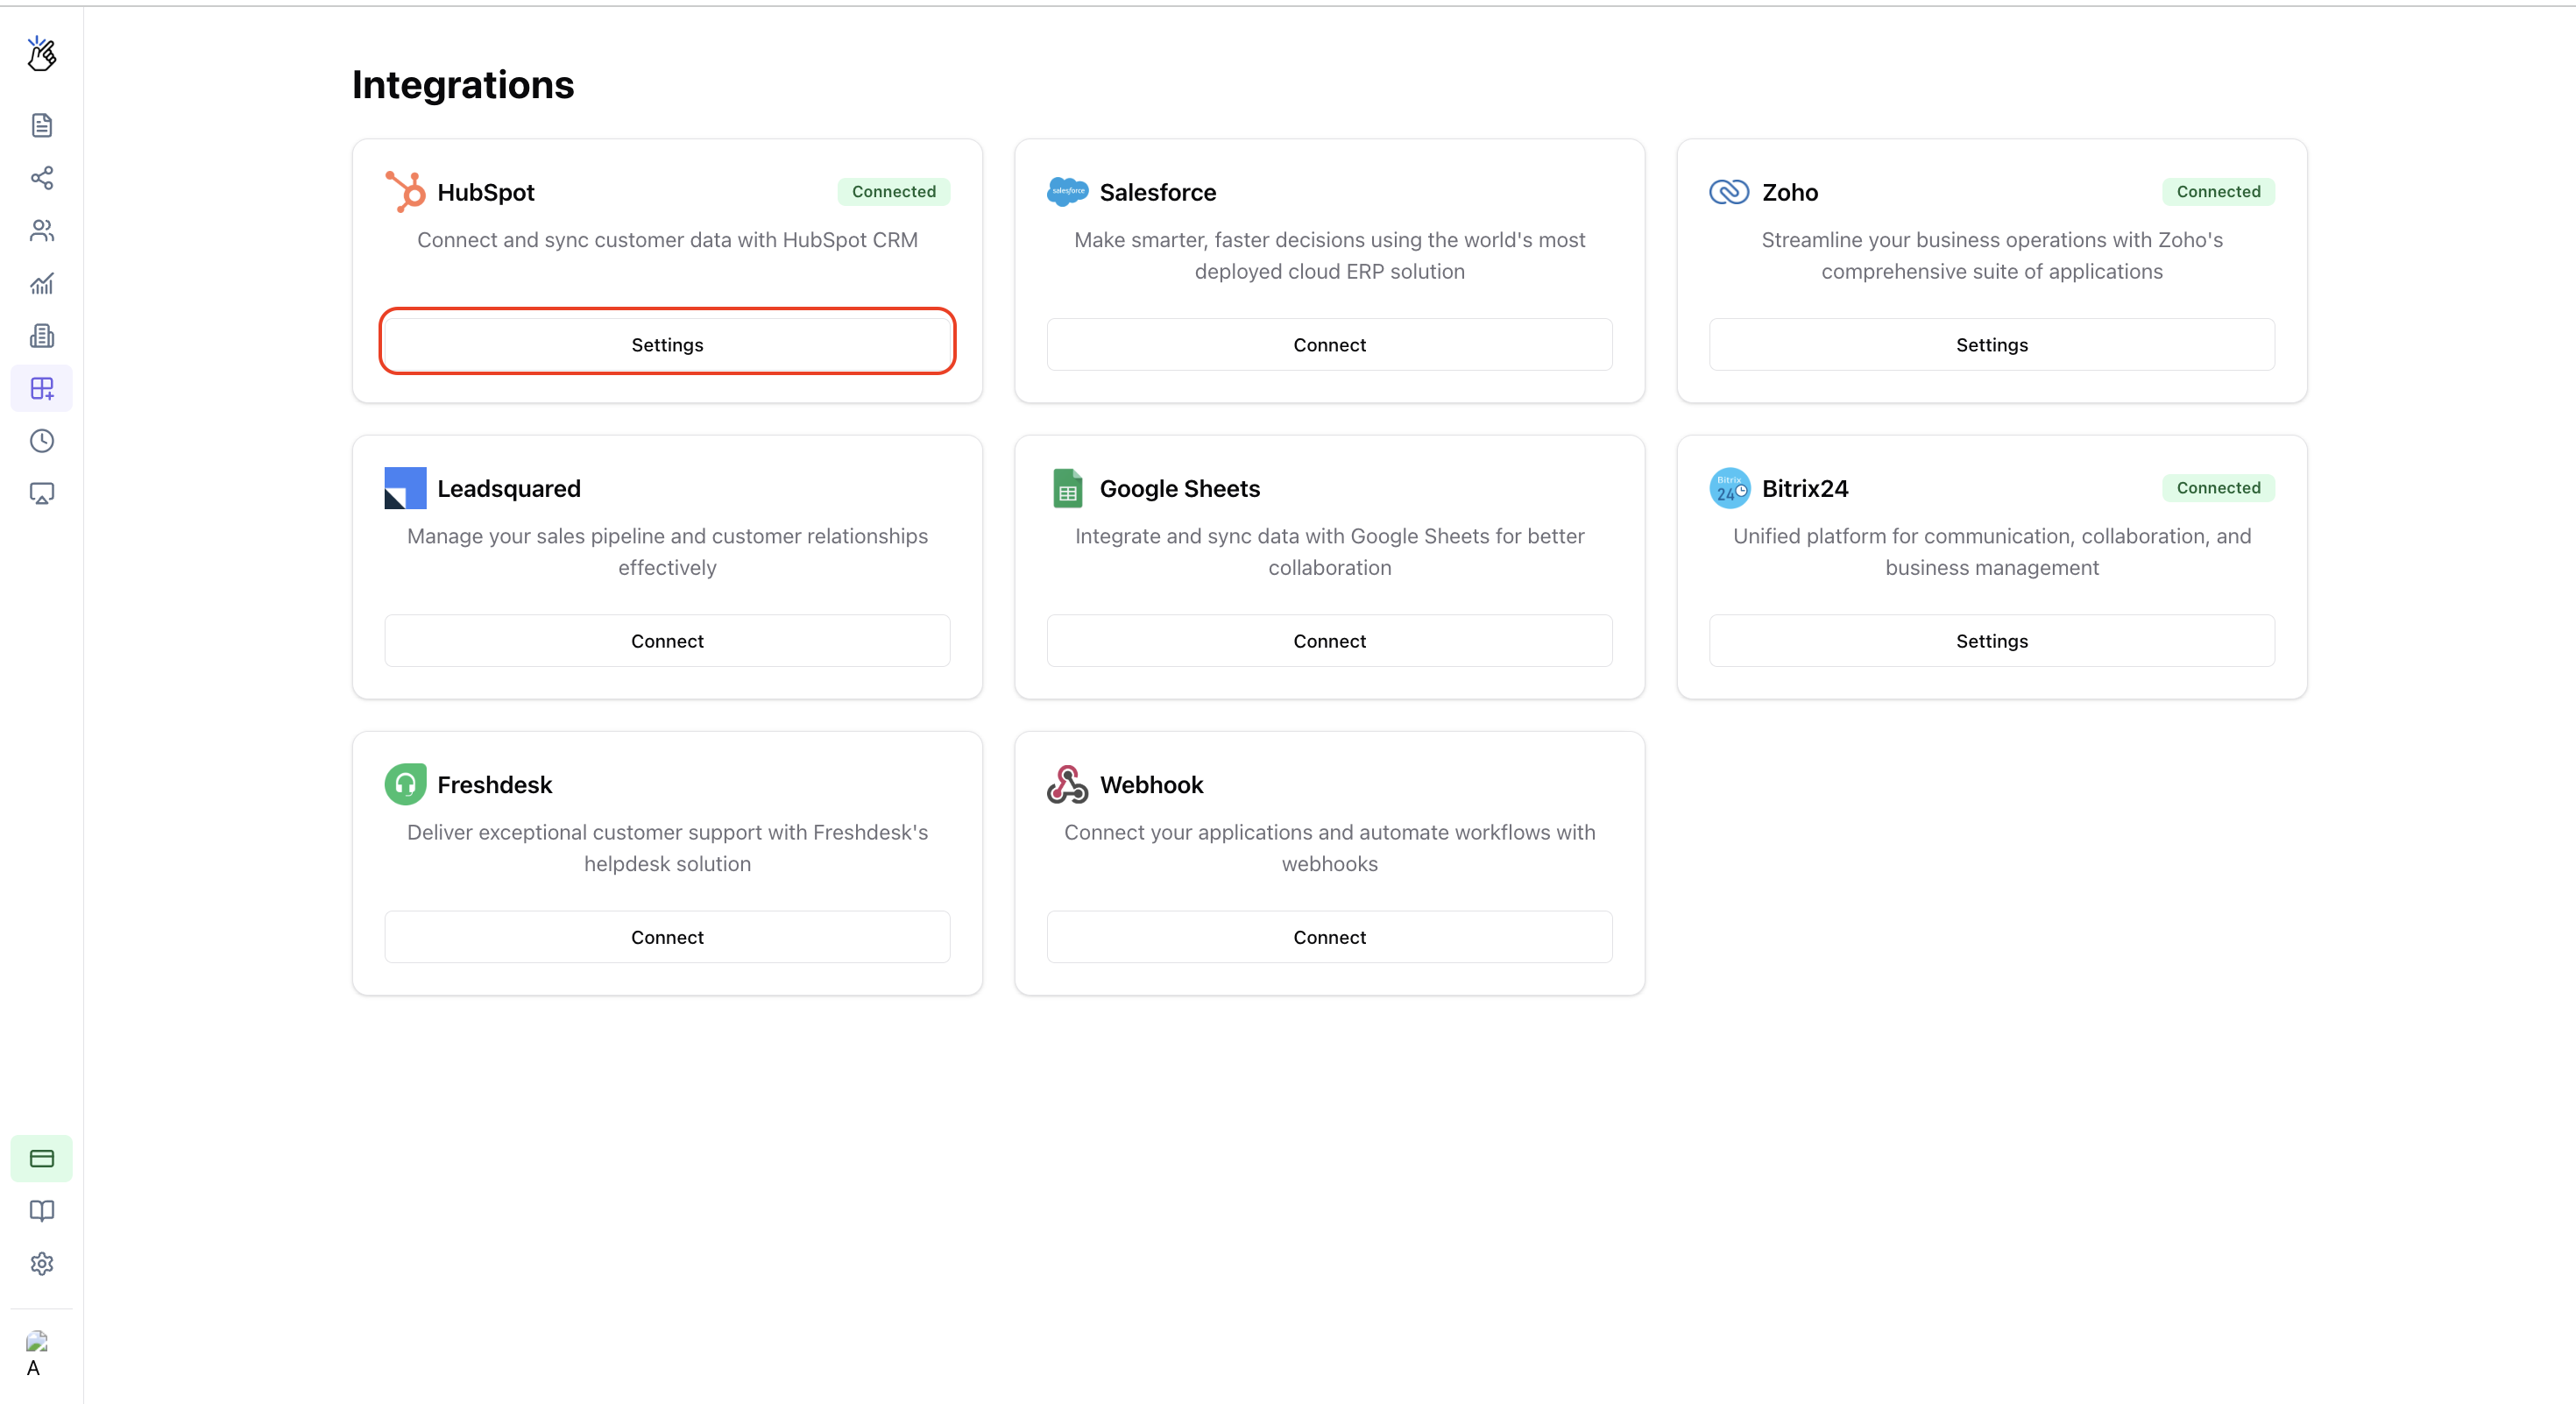This screenshot has height=1404, width=2576.
Task: Click the share nodes sidebar icon
Action: 41,178
